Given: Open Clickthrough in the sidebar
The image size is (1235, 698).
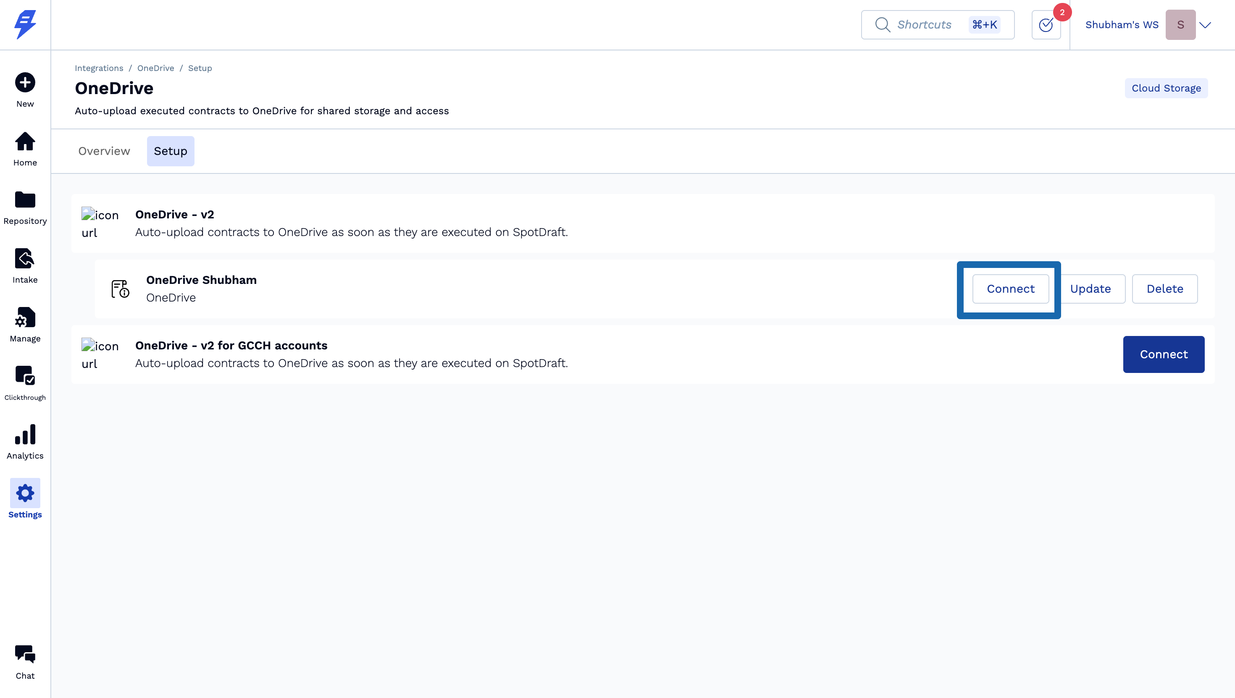Looking at the screenshot, I should (x=25, y=376).
